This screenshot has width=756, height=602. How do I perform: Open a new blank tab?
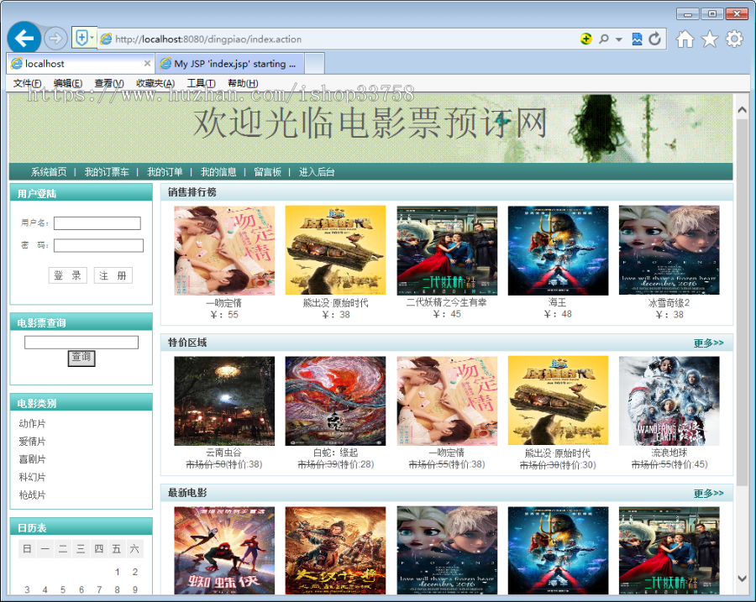[x=314, y=64]
